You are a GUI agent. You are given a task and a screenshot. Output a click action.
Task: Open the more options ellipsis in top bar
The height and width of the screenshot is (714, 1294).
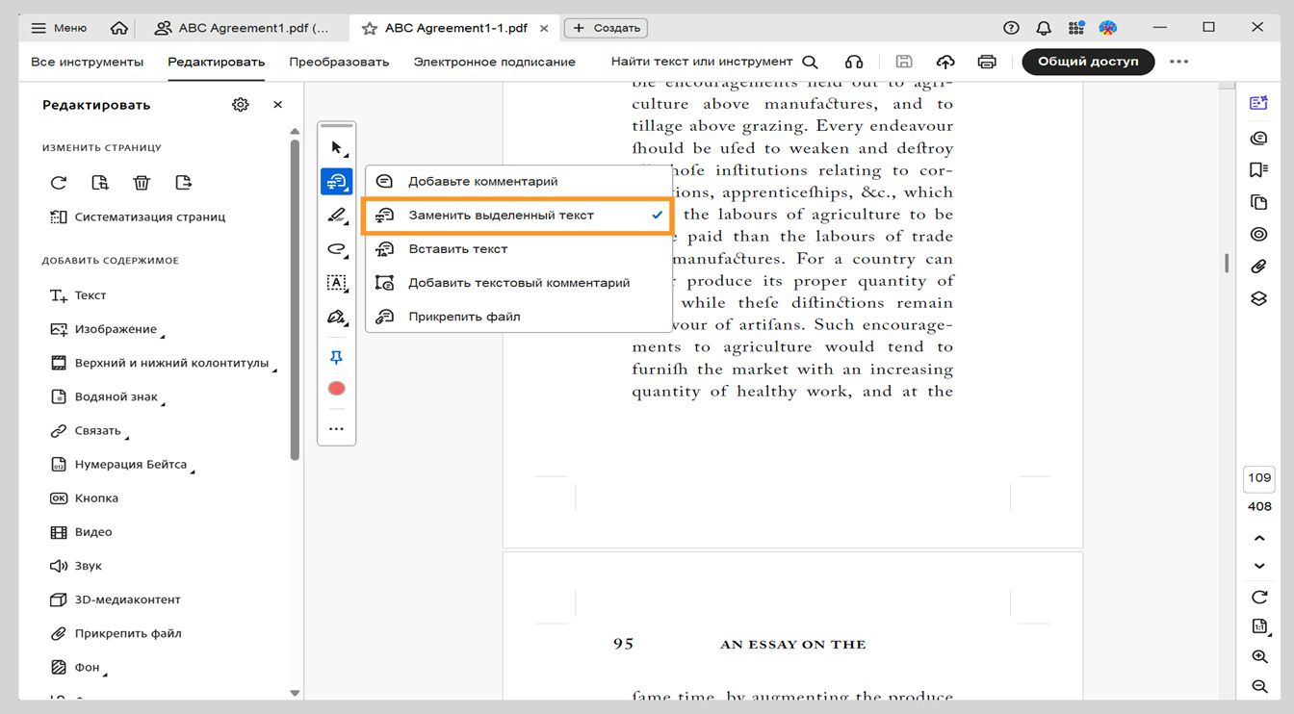point(1179,62)
